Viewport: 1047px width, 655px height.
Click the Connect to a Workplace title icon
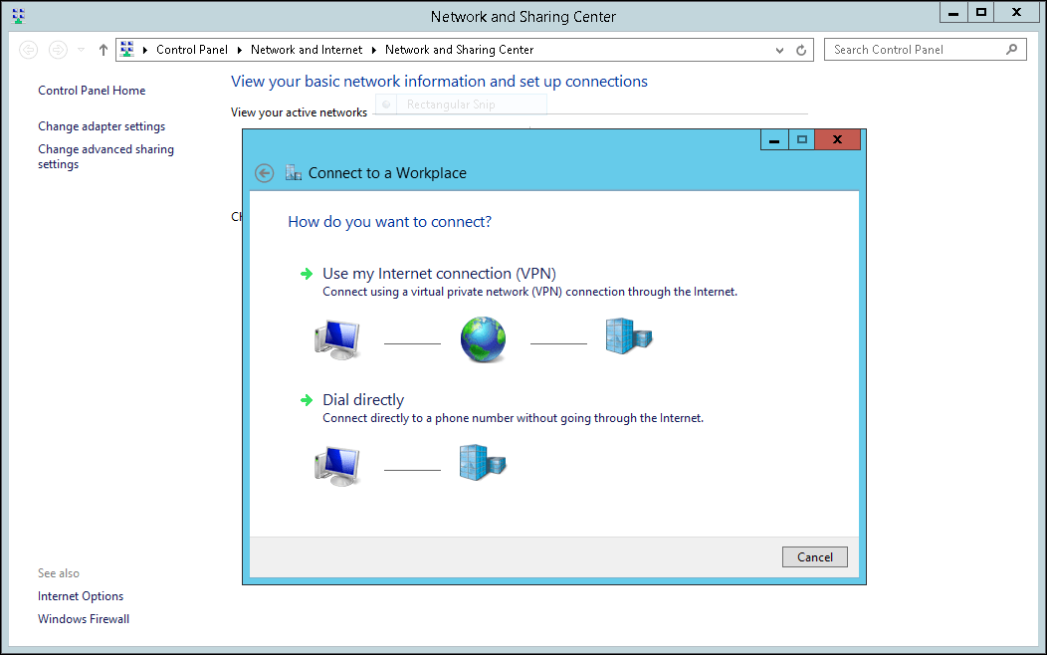pos(294,173)
